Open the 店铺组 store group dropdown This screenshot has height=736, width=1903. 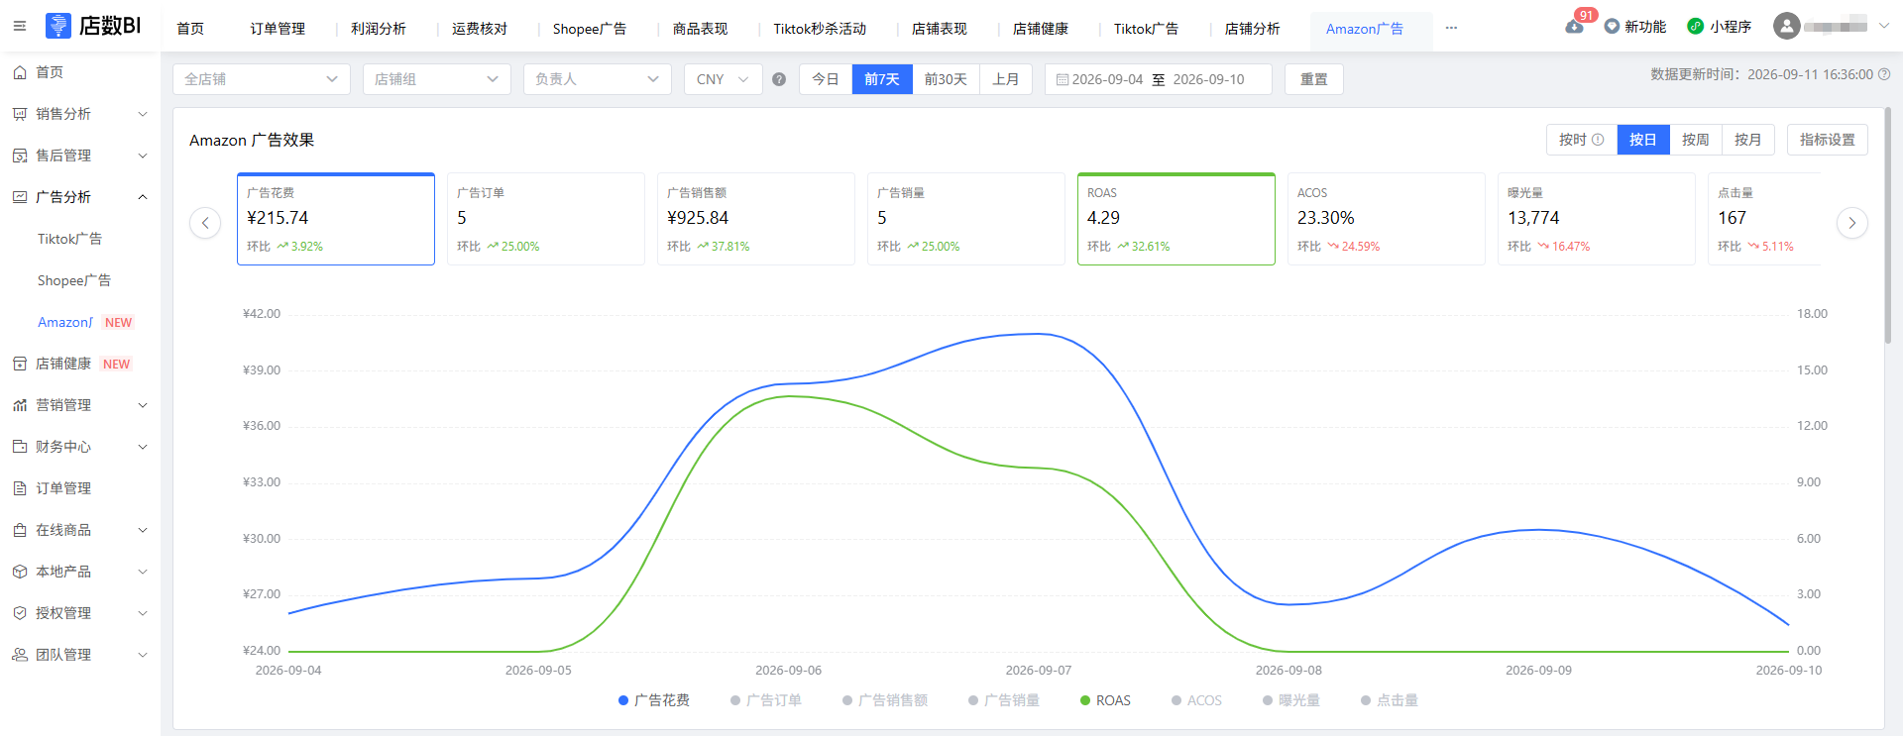coord(437,79)
